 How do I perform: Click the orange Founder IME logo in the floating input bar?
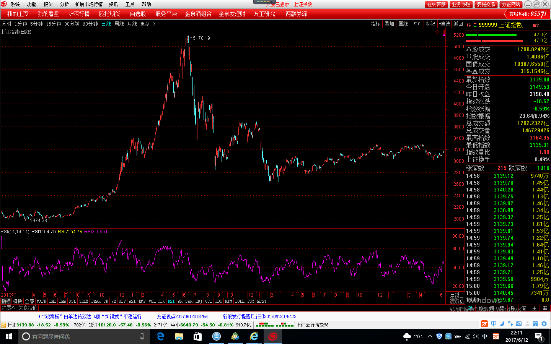tap(484, 324)
